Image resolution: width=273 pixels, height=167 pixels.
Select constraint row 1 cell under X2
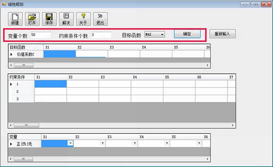point(83,84)
